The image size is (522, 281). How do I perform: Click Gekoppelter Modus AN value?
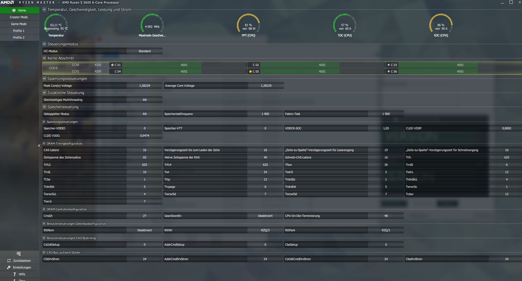[x=145, y=114]
